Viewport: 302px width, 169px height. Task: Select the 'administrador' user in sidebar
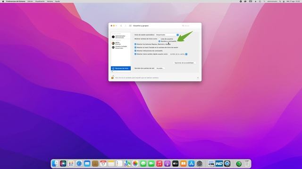coord(121,37)
